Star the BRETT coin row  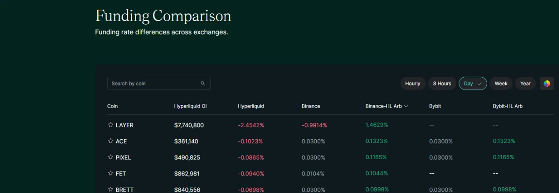[111, 189]
